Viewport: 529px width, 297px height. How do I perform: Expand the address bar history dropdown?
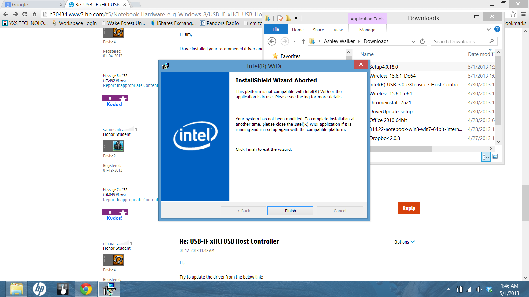413,41
